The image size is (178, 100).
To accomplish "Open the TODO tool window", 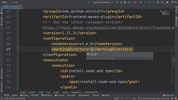I will click(35, 95).
